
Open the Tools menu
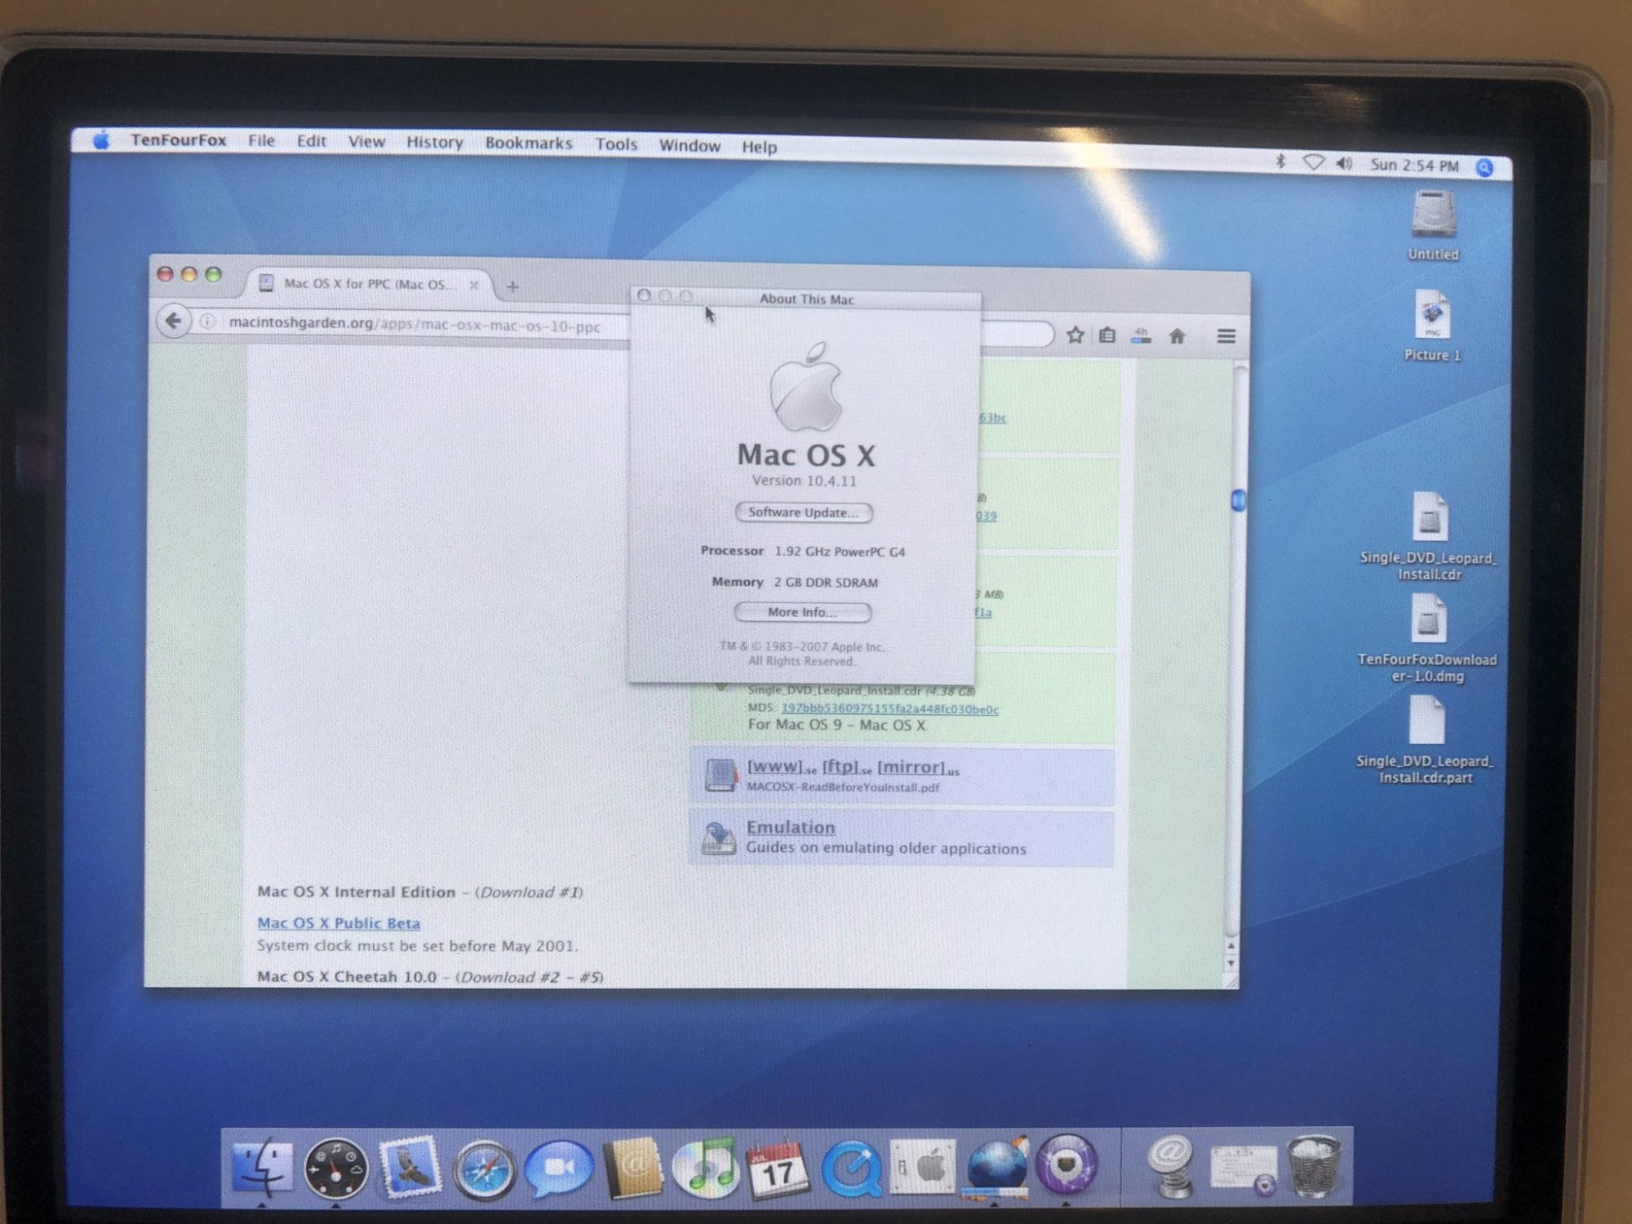pyautogui.click(x=616, y=144)
